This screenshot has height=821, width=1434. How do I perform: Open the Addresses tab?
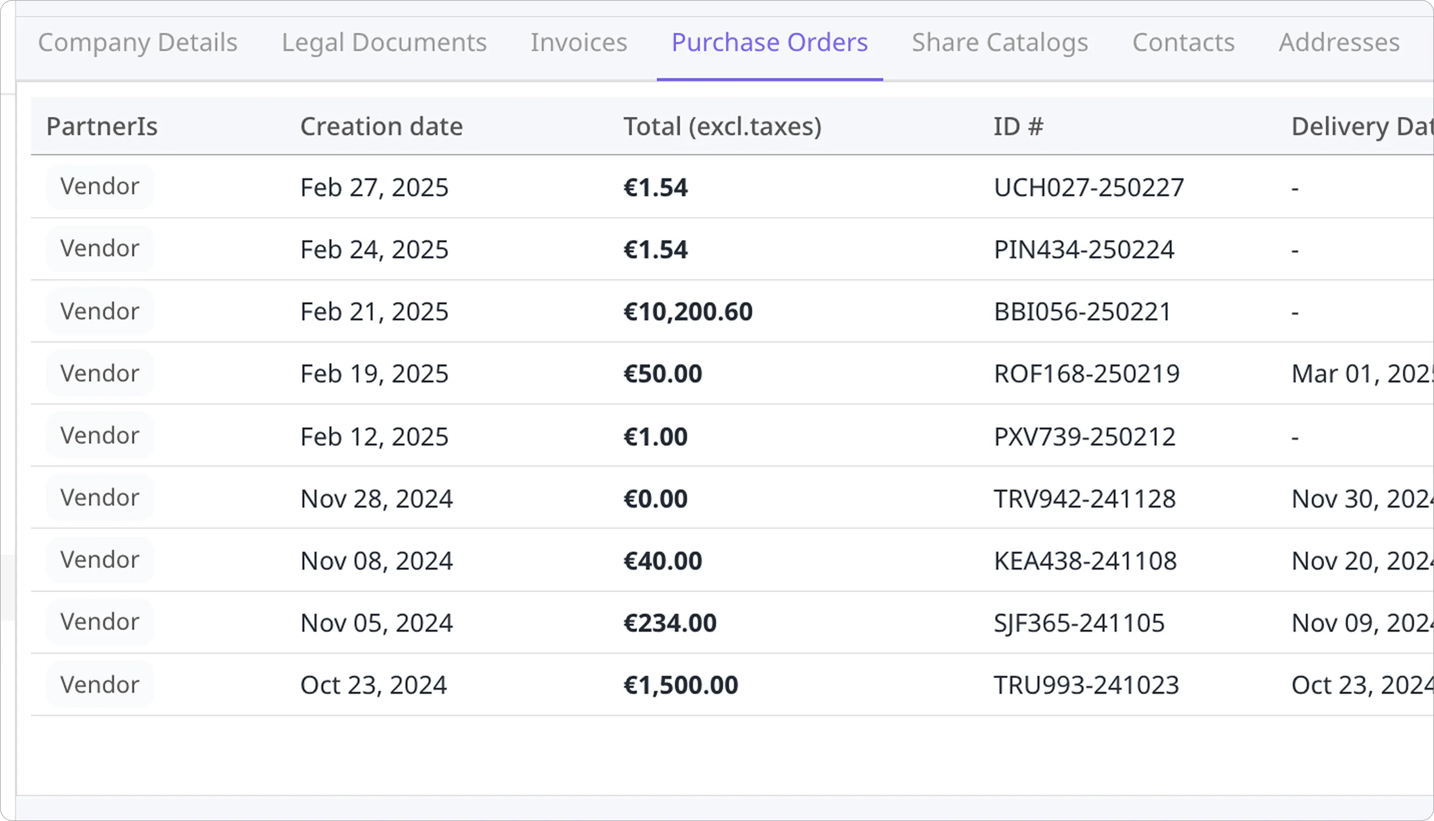(1339, 43)
